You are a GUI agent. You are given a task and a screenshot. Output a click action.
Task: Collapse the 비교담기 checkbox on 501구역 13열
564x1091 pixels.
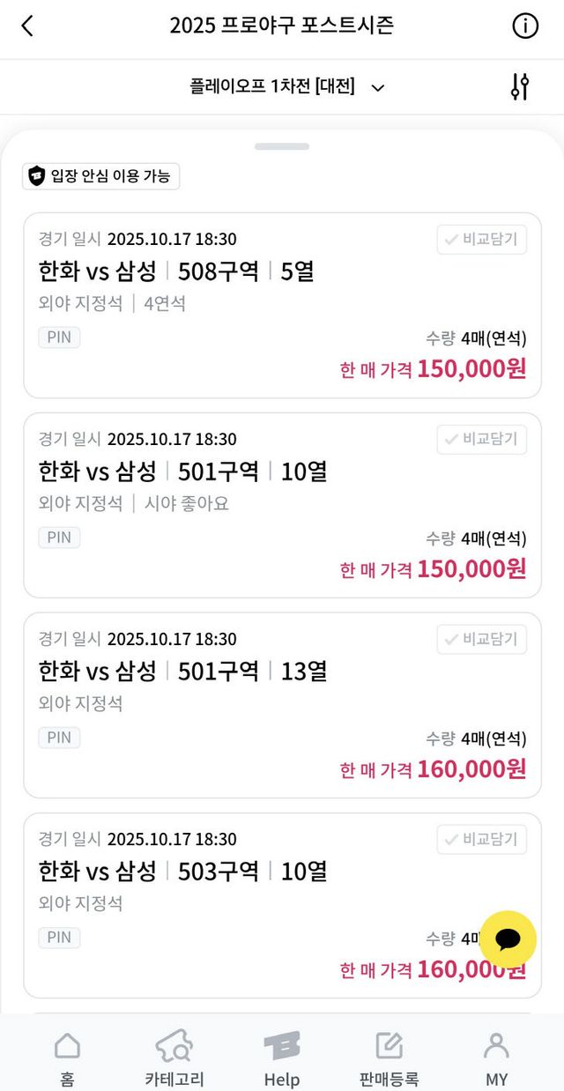(480, 640)
